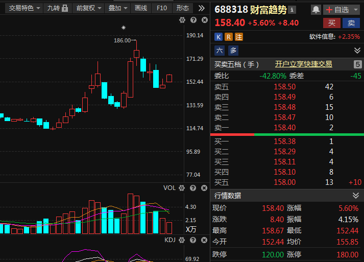Select the 画线 drawing tool menu
The width and height of the screenshot is (364, 262).
pos(141,8)
